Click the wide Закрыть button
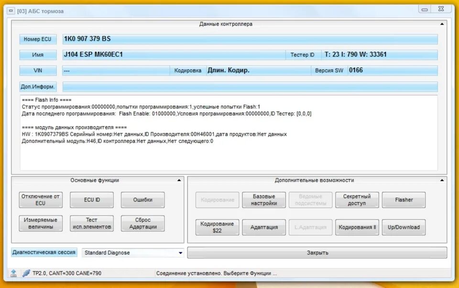459x288 pixels. coord(317,253)
